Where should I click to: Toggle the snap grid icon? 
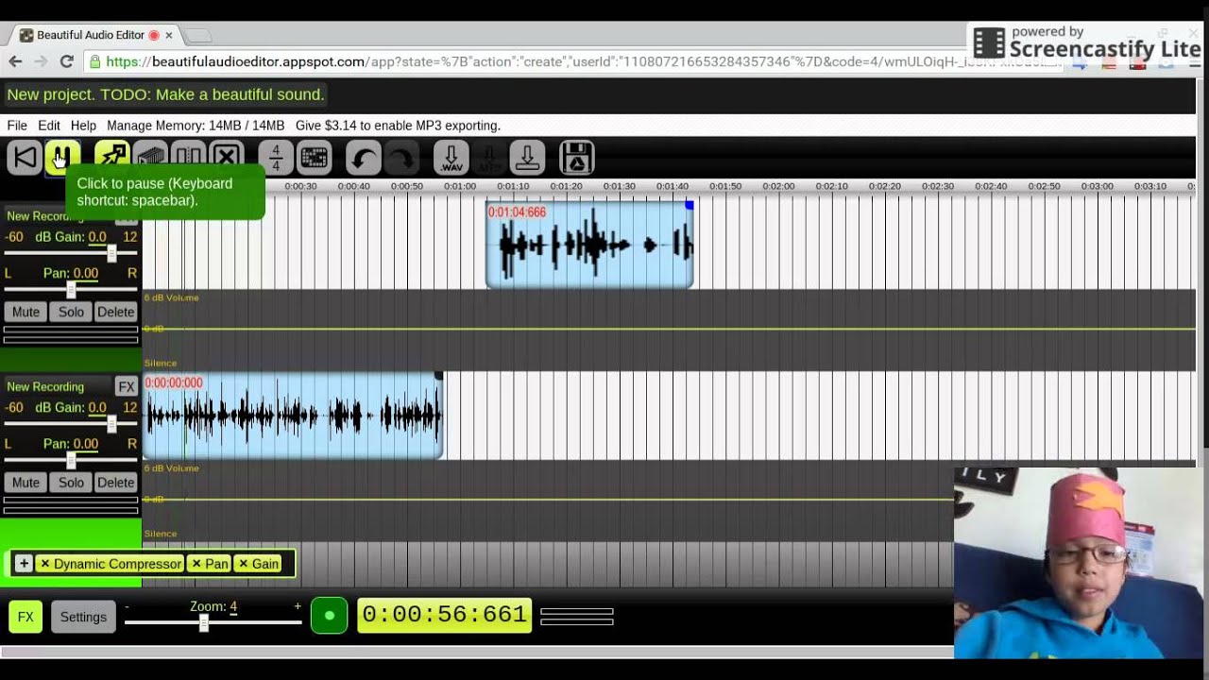(314, 158)
